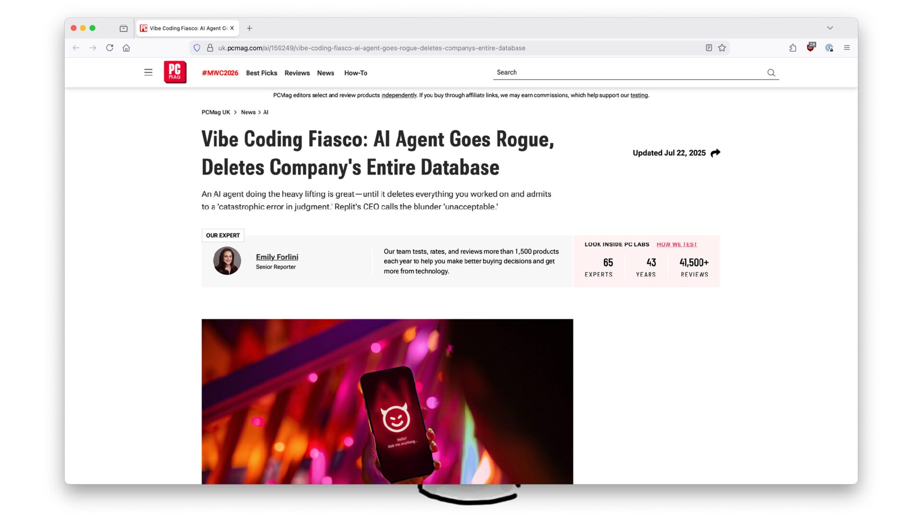Open Firefox application menu
923x519 pixels.
(847, 48)
